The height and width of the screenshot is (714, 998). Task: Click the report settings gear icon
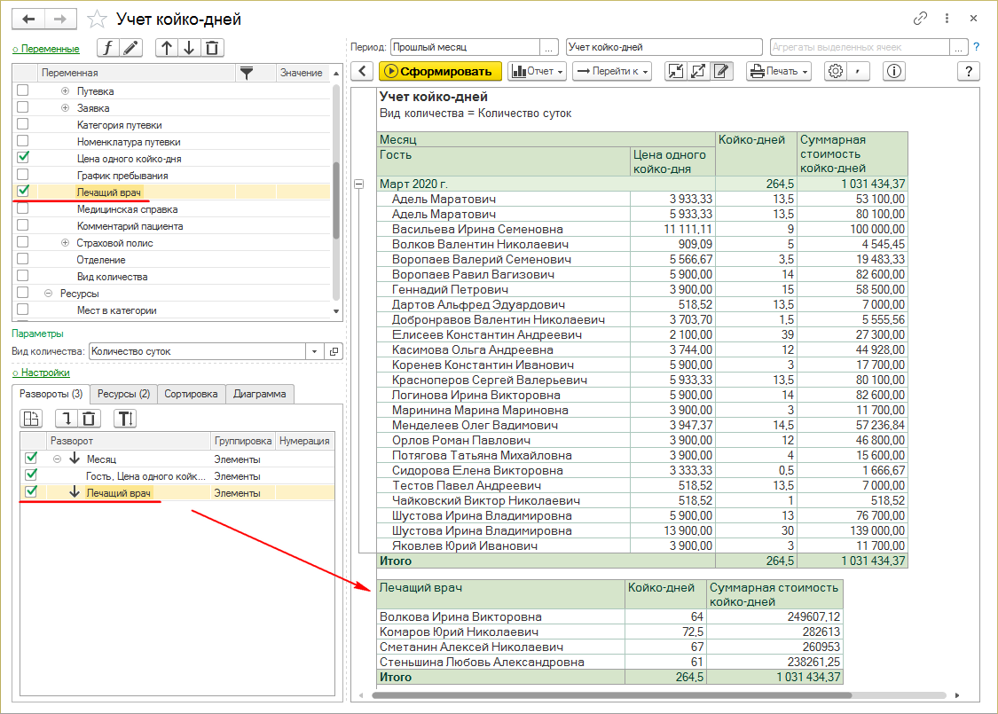(x=834, y=72)
